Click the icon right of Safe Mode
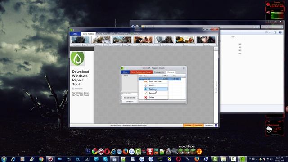This screenshot has width=288, height=162. [216, 126]
